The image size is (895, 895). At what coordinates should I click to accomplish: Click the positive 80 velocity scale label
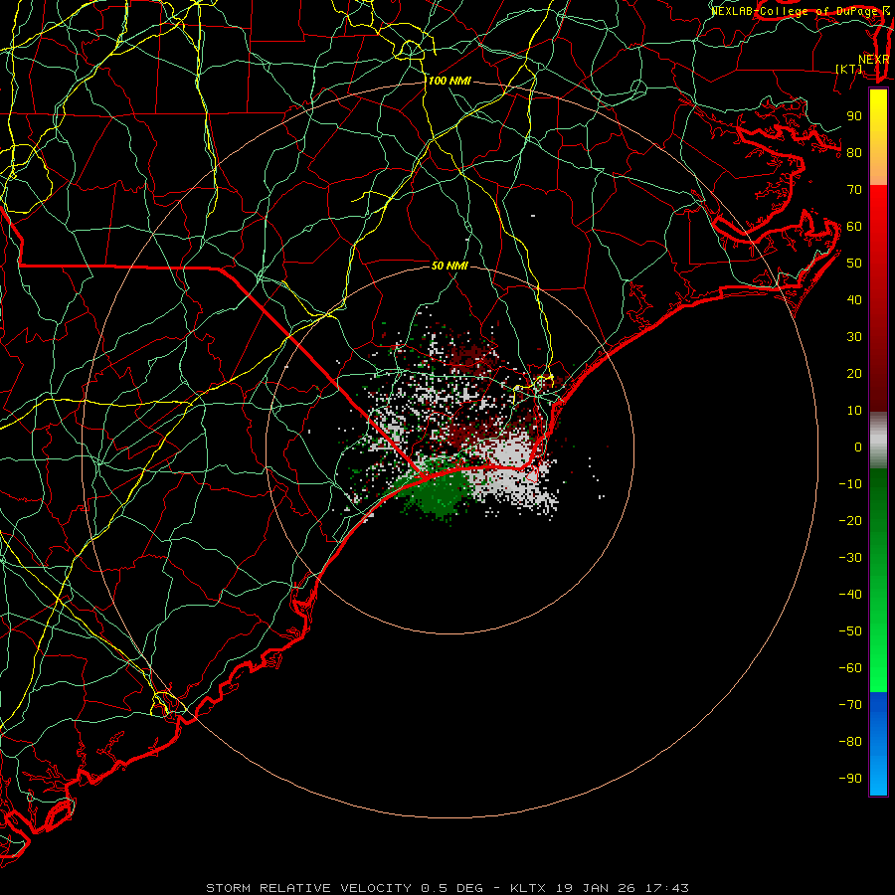854,153
